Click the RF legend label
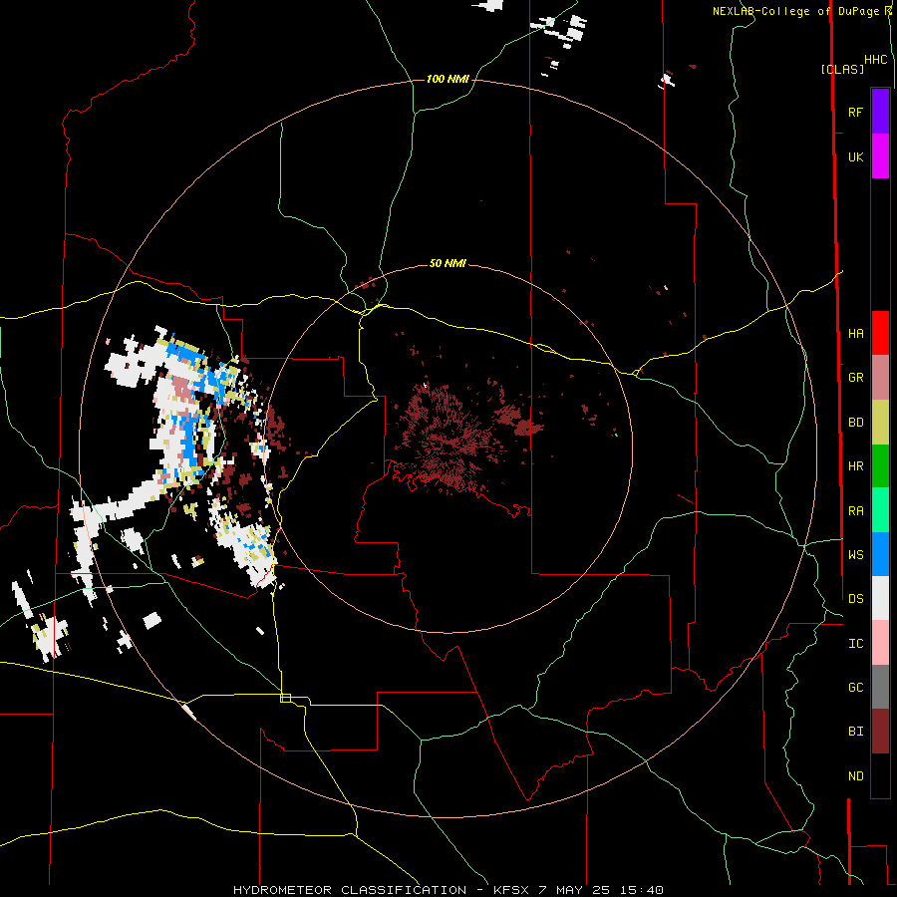The image size is (897, 897). (x=855, y=112)
